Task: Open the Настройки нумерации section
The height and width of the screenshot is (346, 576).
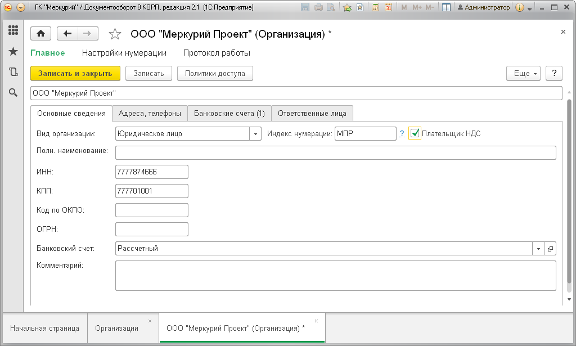Action: click(124, 53)
